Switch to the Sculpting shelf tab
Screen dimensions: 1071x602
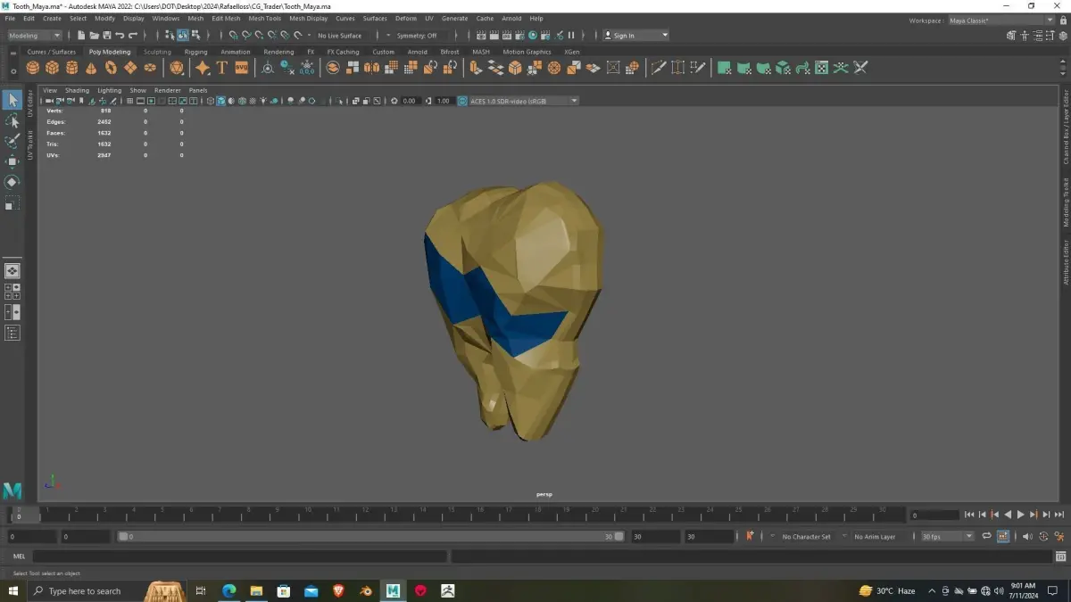(x=157, y=52)
